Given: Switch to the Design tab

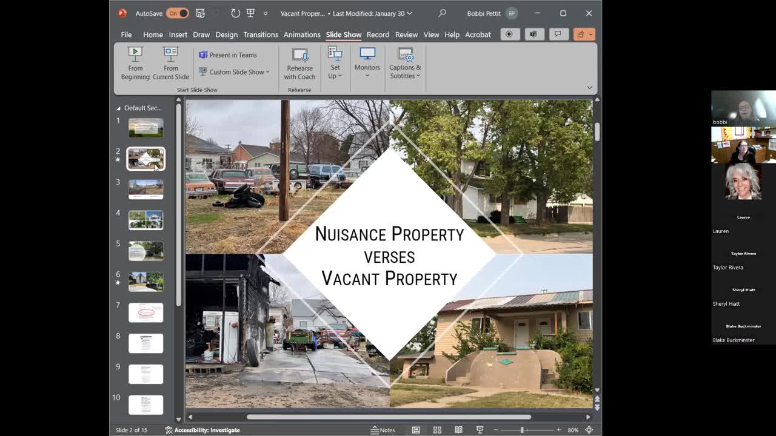Looking at the screenshot, I should click(x=226, y=35).
